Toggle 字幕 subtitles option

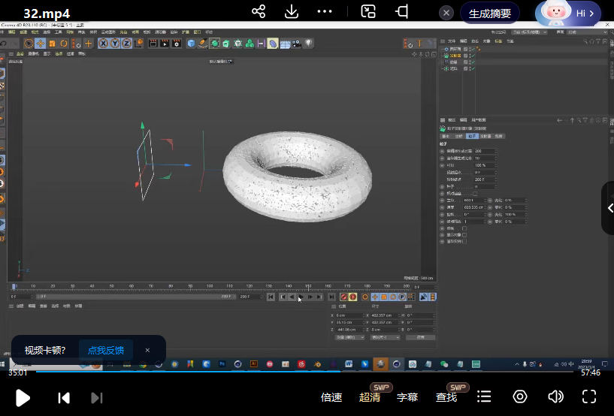[407, 397]
